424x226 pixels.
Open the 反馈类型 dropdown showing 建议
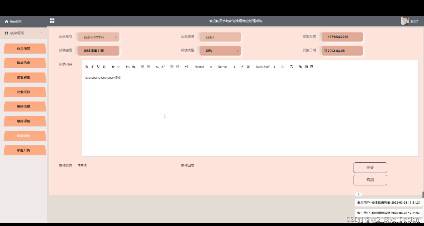[x=220, y=51]
